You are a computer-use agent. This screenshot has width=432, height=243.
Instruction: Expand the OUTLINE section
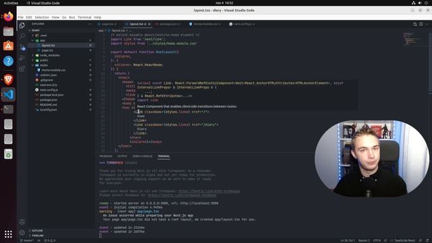pos(37,231)
